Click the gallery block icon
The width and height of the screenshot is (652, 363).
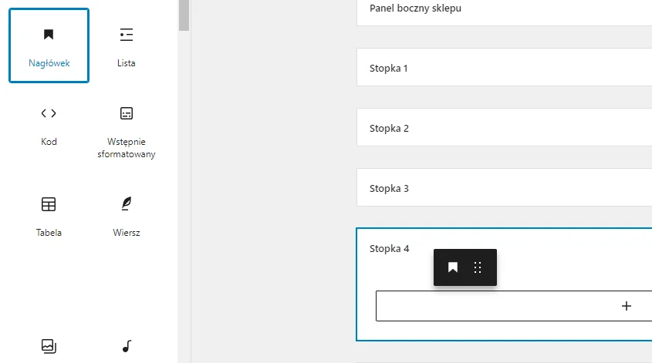coord(49,346)
